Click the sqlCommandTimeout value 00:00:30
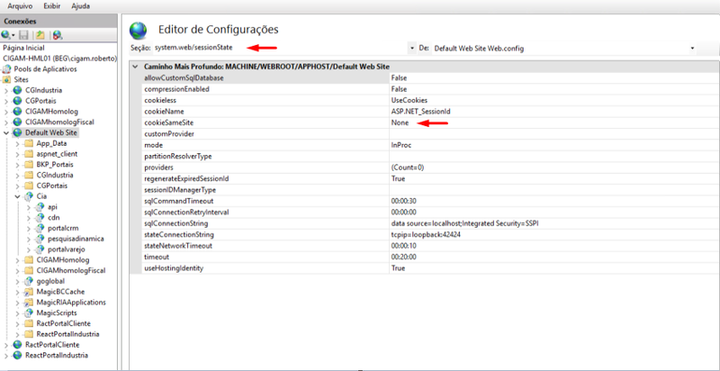720x371 pixels. point(403,201)
